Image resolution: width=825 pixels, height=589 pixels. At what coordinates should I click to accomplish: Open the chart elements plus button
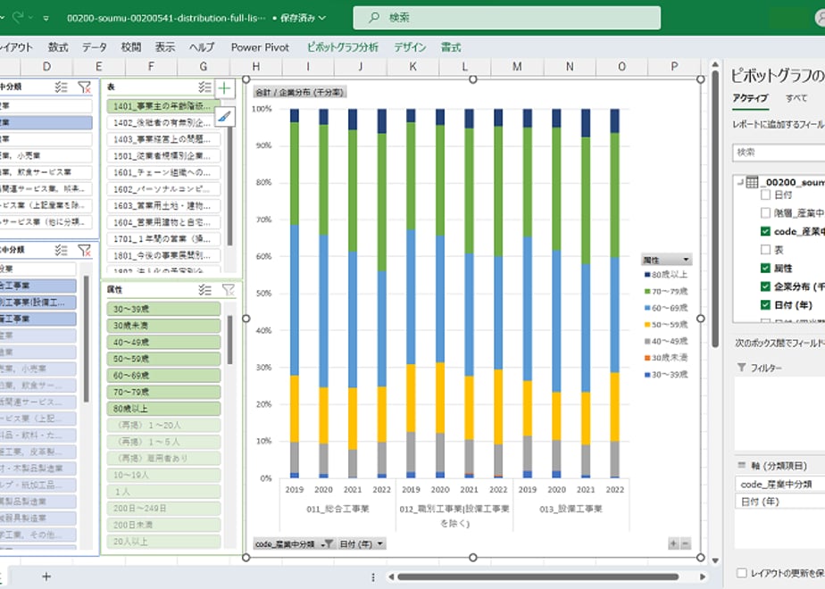tap(225, 88)
